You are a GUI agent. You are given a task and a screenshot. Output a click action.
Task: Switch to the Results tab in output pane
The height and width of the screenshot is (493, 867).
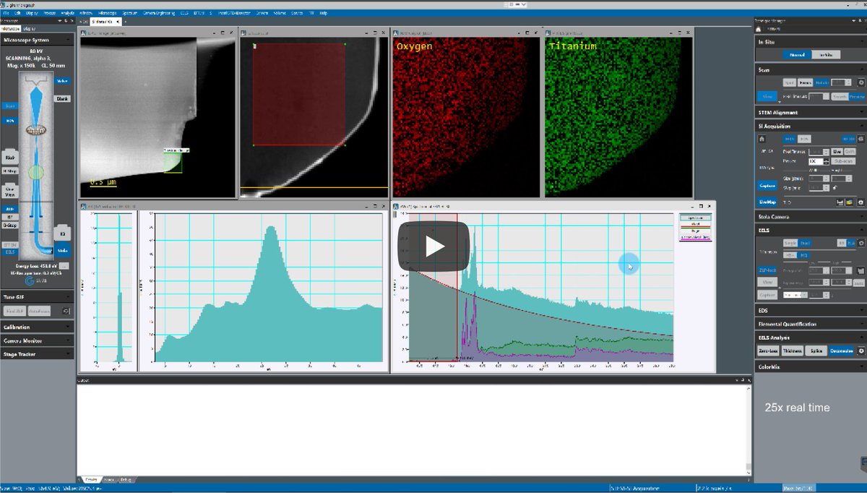(x=92, y=479)
